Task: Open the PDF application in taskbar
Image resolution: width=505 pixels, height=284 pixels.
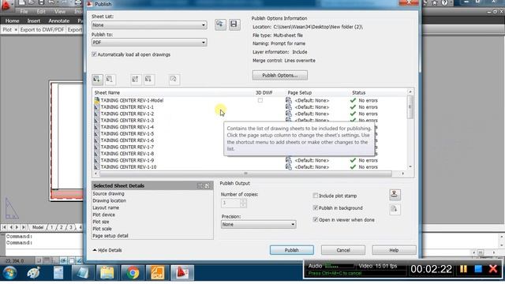Action: pos(157,273)
